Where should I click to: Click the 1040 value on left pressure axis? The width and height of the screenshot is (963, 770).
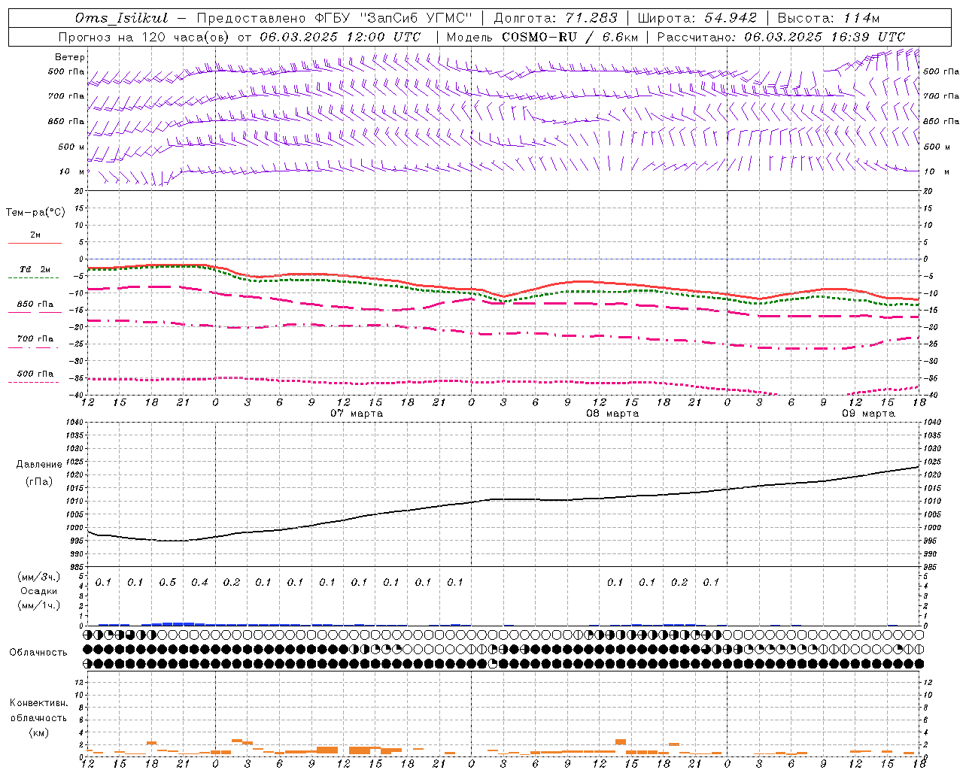pos(74,423)
